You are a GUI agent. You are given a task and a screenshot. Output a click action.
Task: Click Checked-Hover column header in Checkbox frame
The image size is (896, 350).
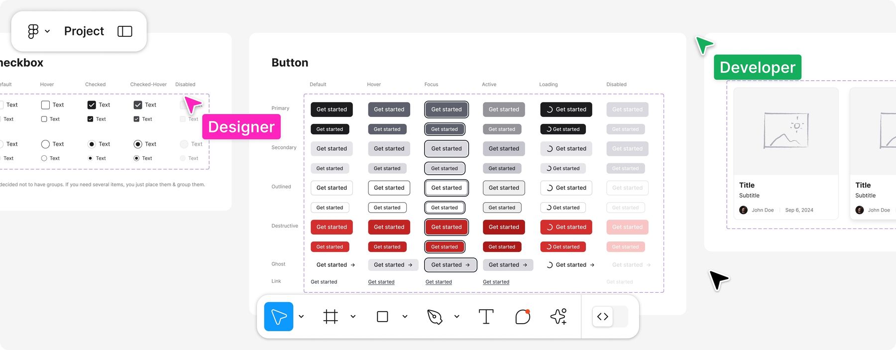click(148, 85)
